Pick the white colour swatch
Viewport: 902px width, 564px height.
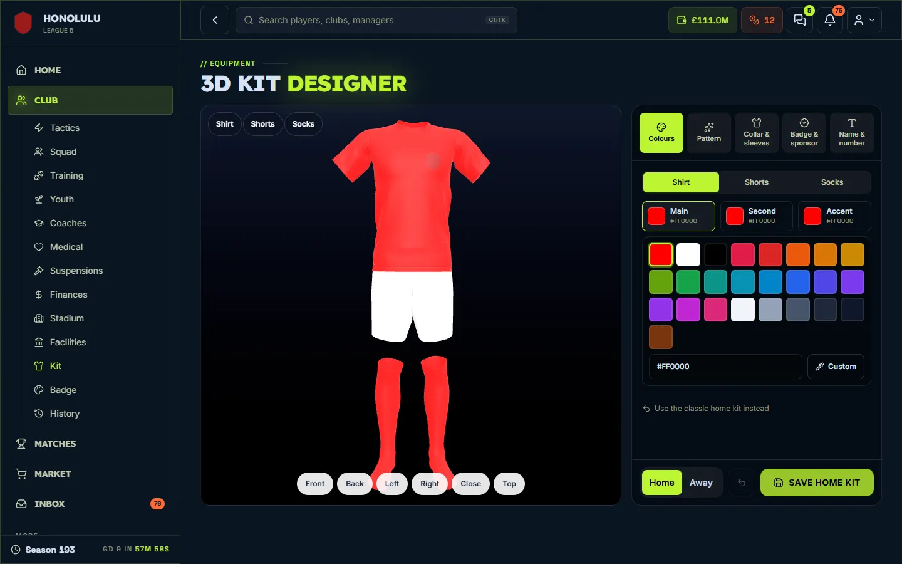tap(688, 255)
